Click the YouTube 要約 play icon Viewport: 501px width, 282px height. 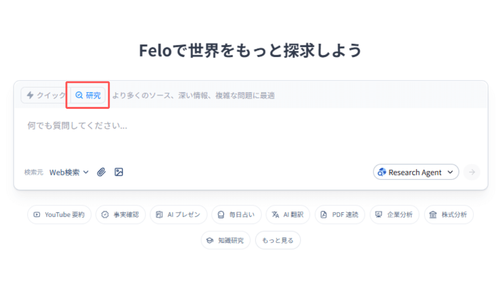coord(37,215)
